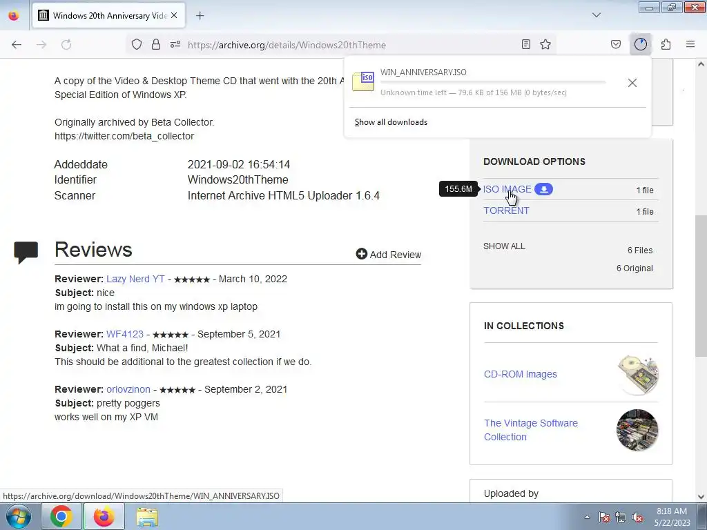Click the twitter.com/beta_collector URL text
707x530 pixels.
(124, 136)
